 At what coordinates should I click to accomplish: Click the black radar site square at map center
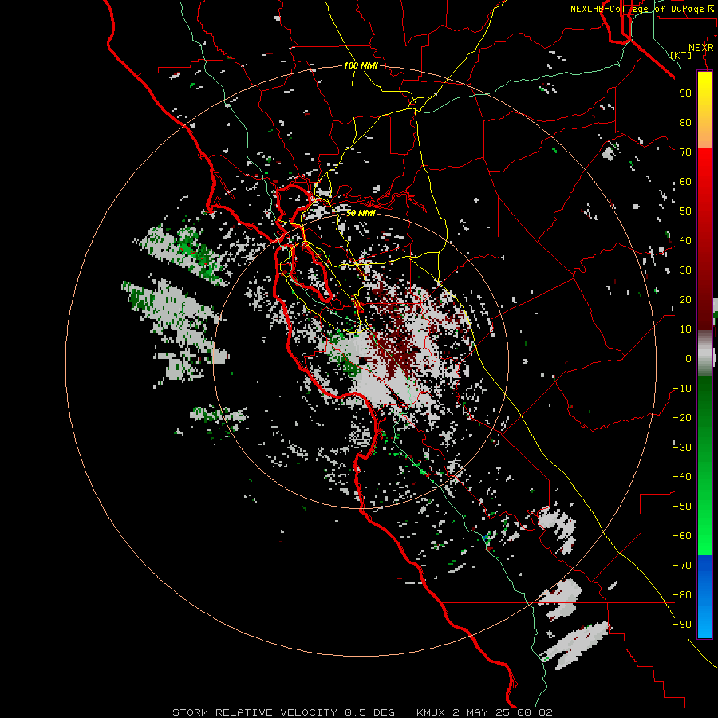pos(363,361)
